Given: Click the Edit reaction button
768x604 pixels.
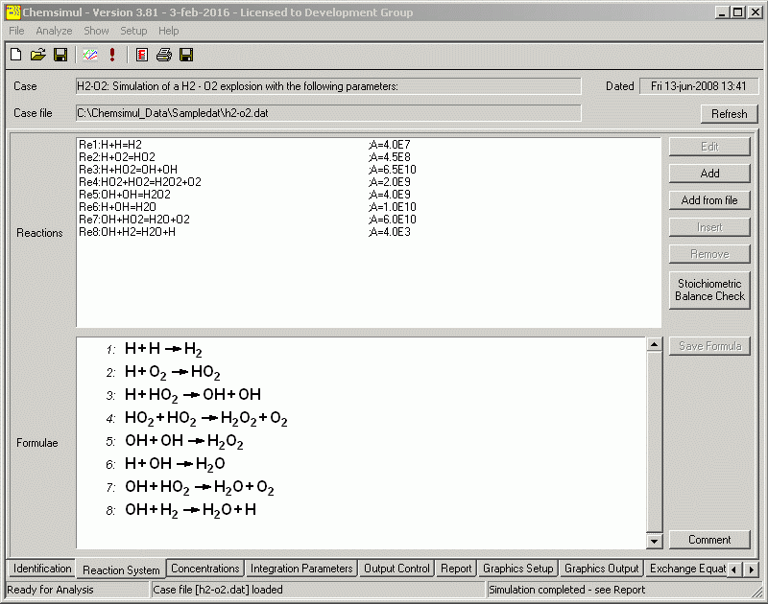Looking at the screenshot, I should coord(709,147).
